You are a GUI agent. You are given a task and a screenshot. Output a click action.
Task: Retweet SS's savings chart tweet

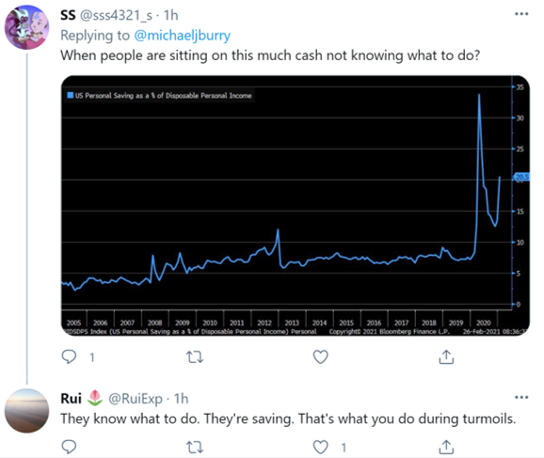(195, 356)
